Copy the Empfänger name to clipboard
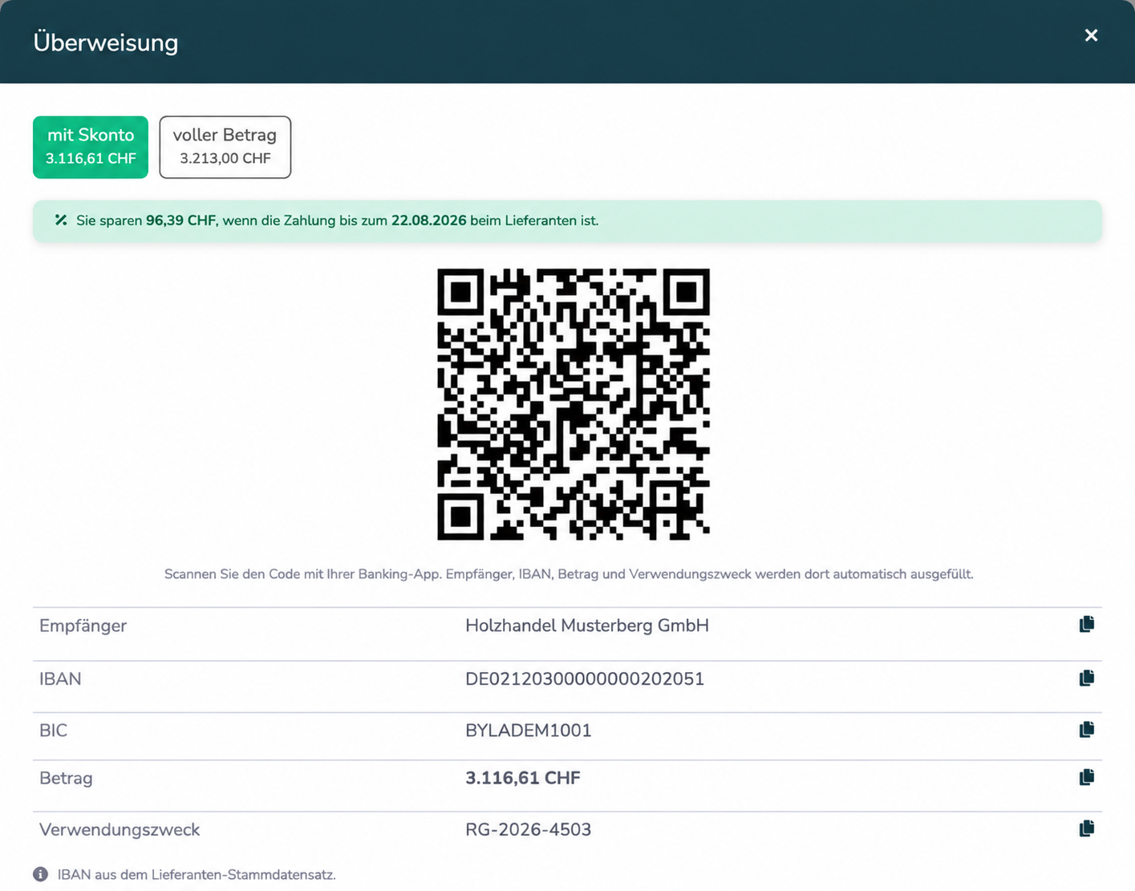 point(1087,625)
